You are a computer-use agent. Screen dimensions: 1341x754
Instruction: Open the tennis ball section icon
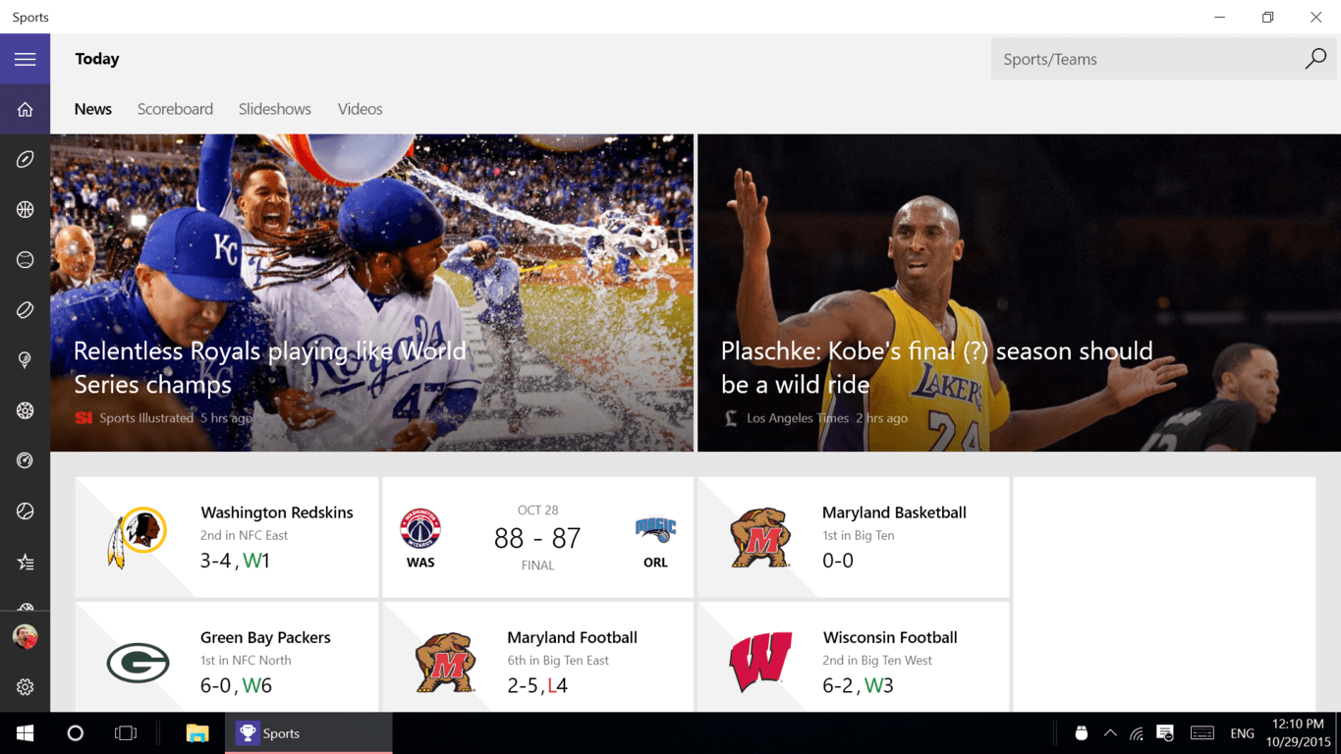(25, 511)
